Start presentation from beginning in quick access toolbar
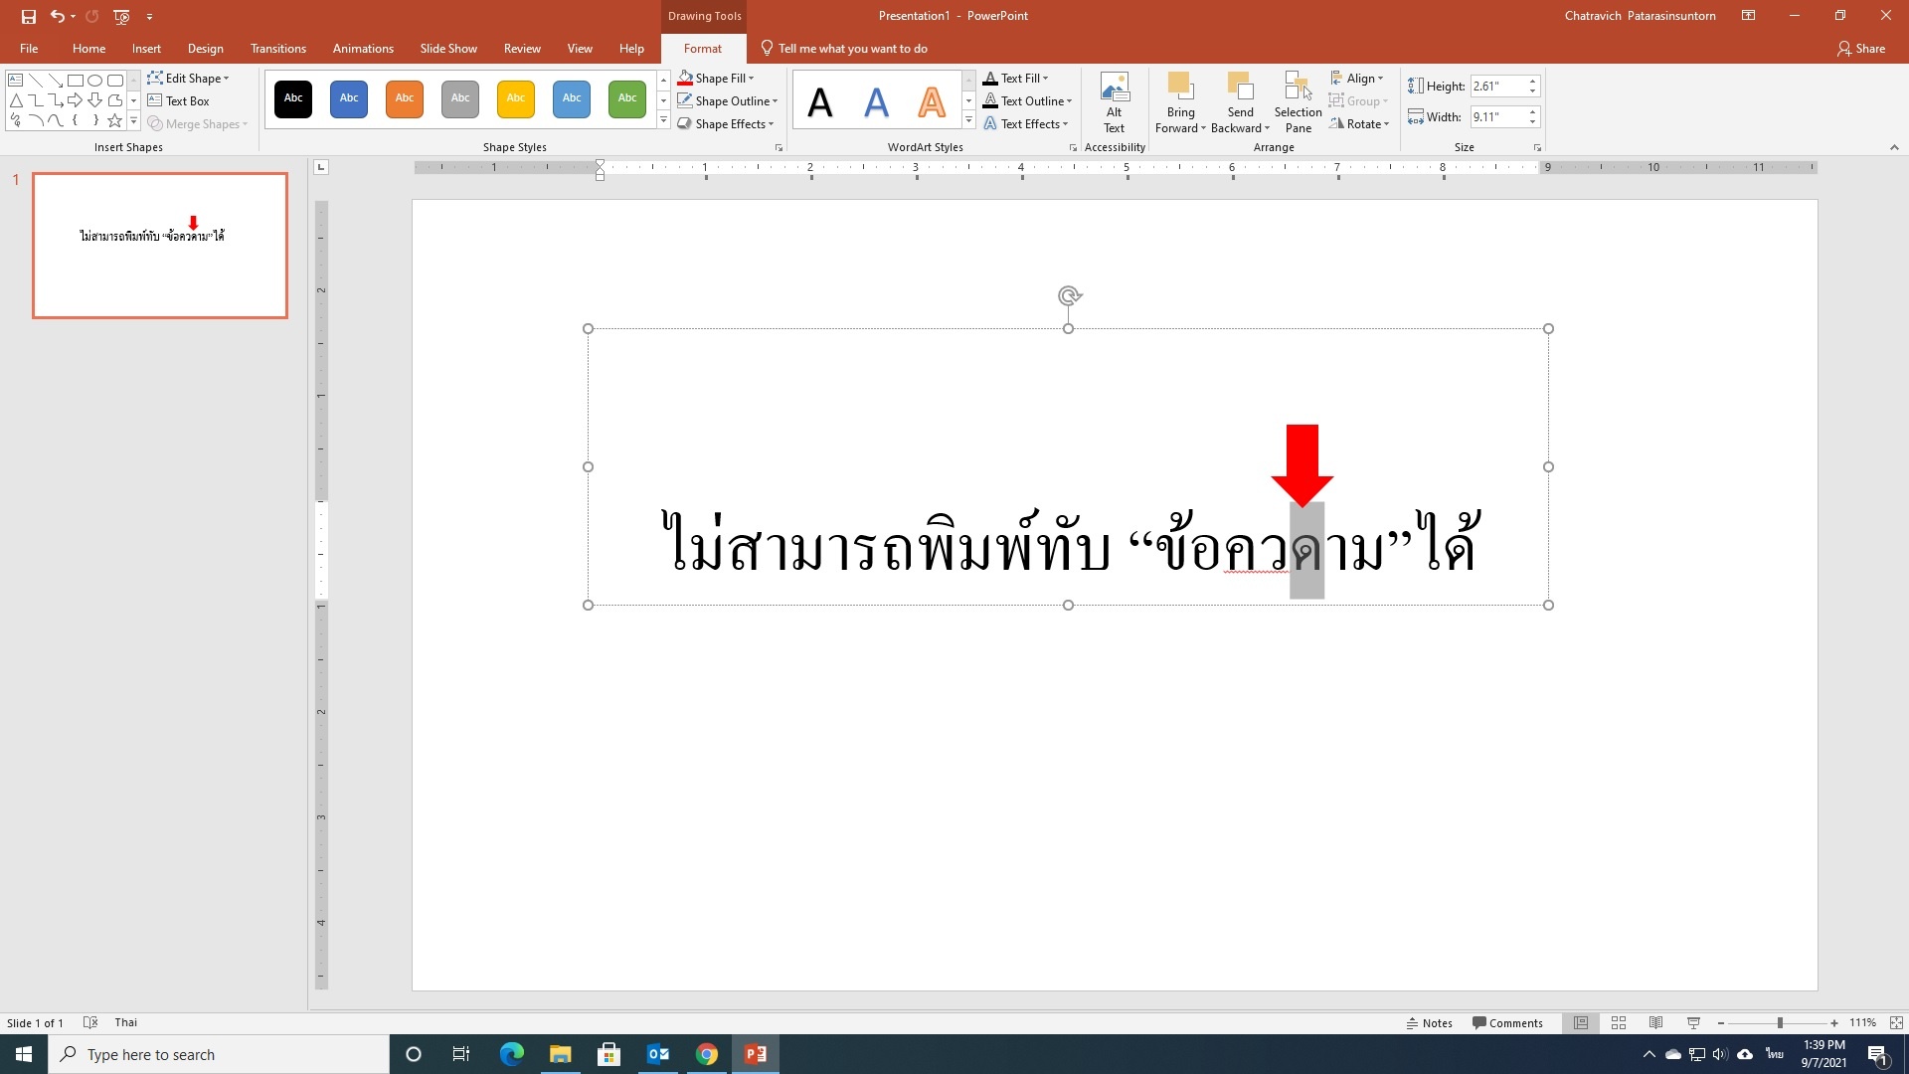 pyautogui.click(x=121, y=16)
